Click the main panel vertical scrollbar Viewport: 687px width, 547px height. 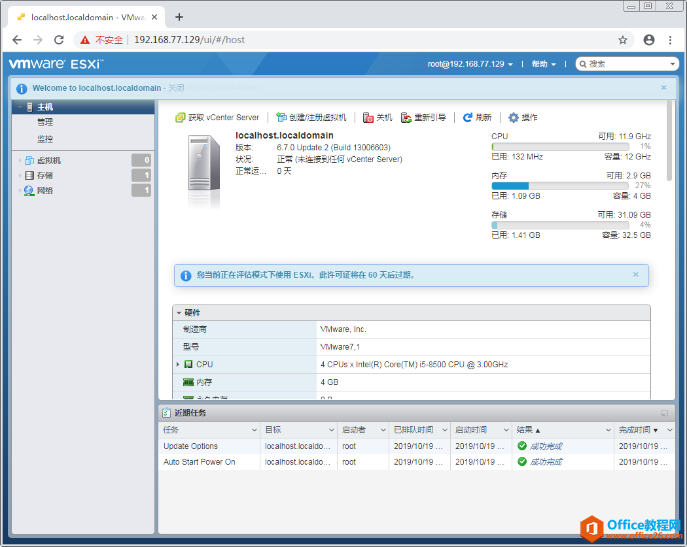(x=669, y=140)
